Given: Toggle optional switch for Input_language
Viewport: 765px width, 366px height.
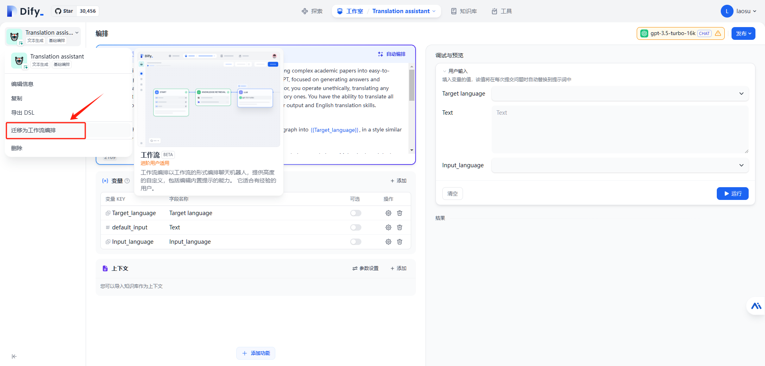Looking at the screenshot, I should [356, 242].
